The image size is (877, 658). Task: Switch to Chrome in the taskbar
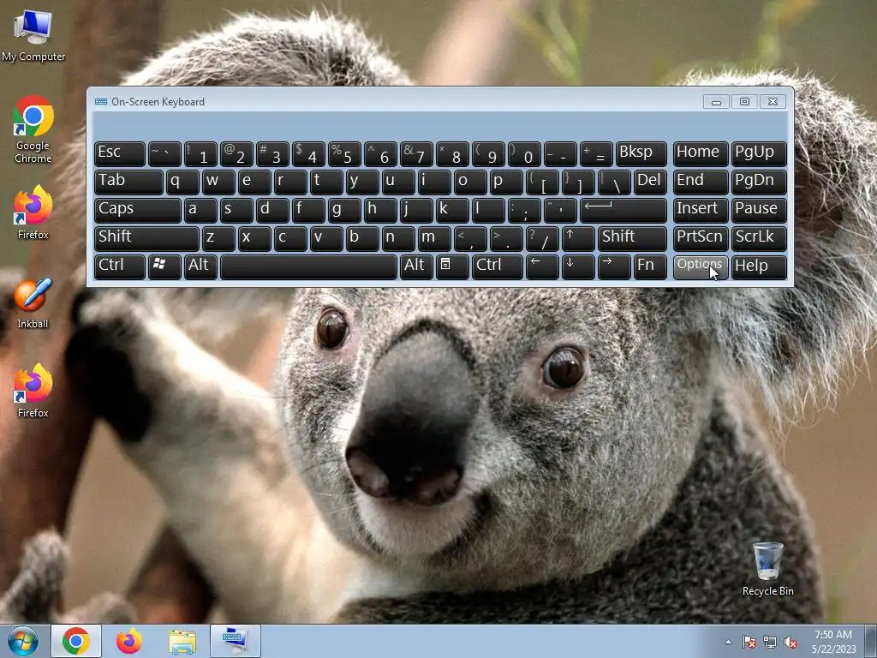point(76,641)
